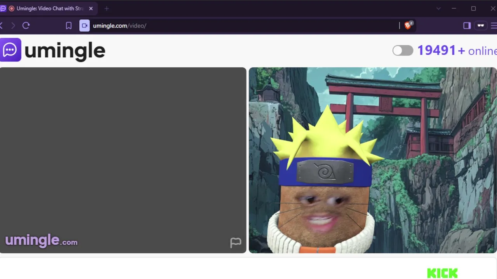This screenshot has height=279, width=497.
Task: Click the gray local video panel
Action: [x=123, y=160]
